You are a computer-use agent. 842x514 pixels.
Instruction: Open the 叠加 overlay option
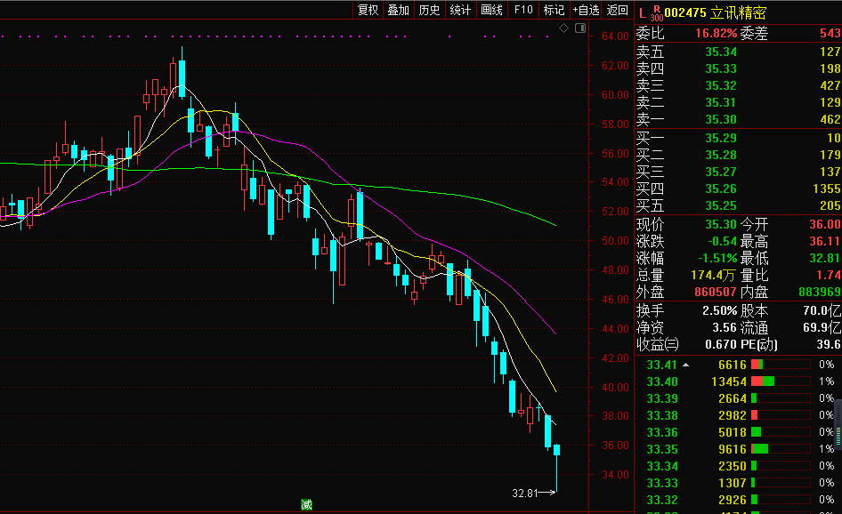click(398, 10)
